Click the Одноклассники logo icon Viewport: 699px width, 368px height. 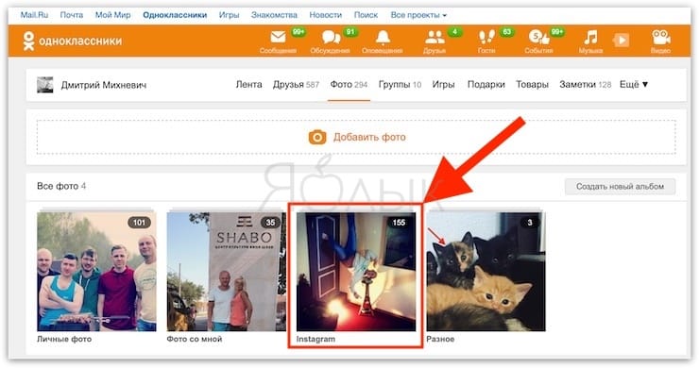click(28, 41)
